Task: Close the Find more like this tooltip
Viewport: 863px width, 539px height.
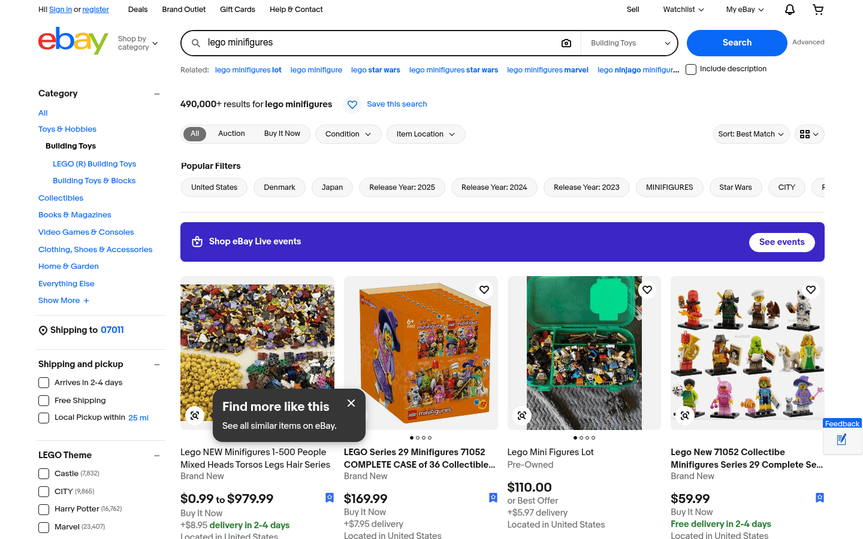Action: (x=351, y=403)
